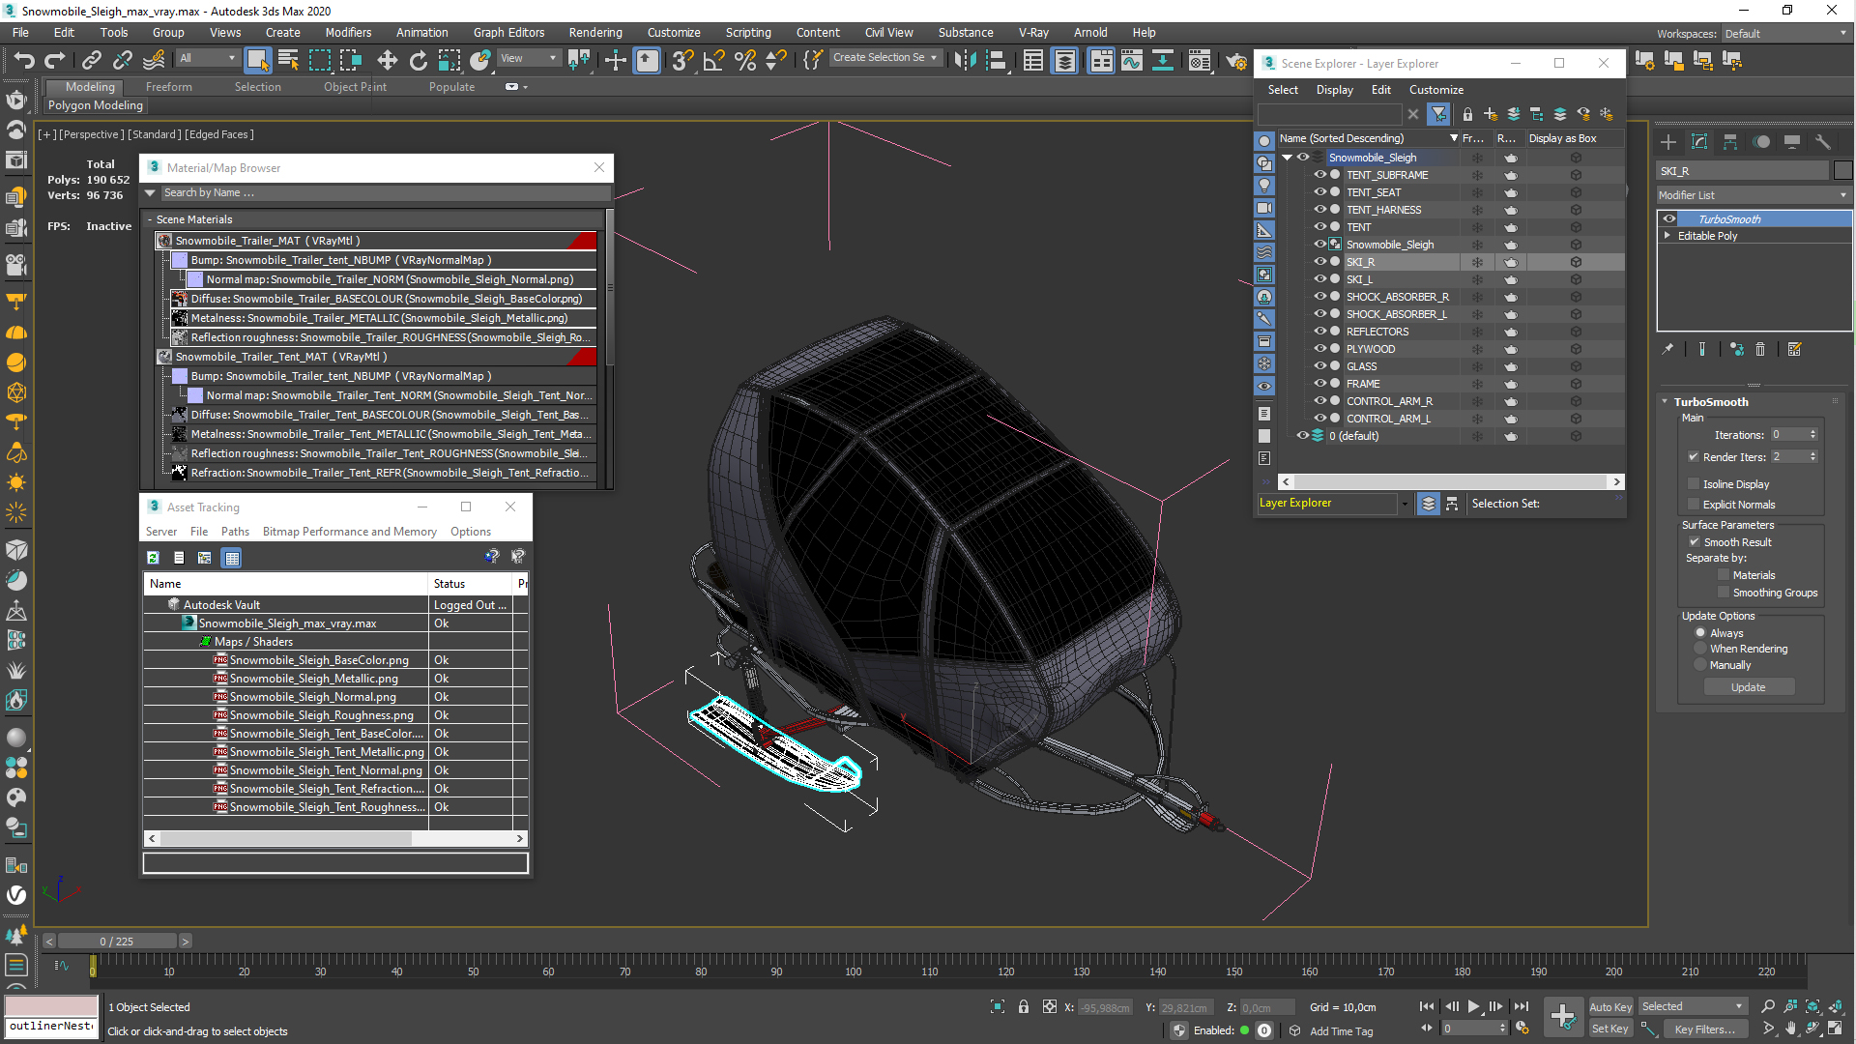
Task: Refresh the Asset Tracking list
Action: [x=153, y=558]
